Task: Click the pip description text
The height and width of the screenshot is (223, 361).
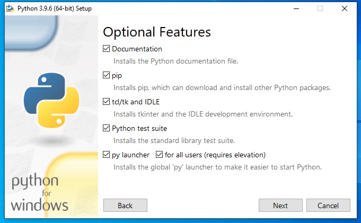Action: 222,87
